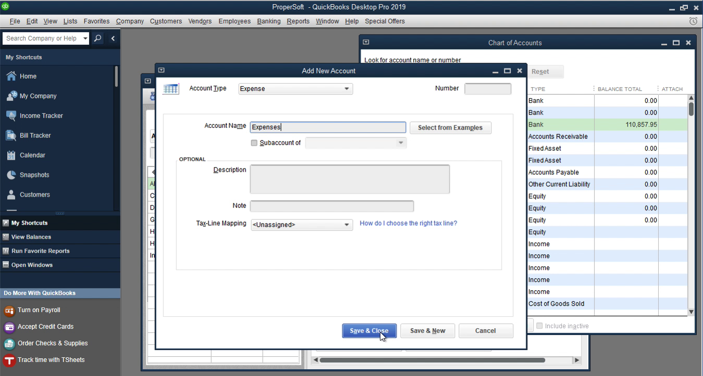
Task: Enable the Subaccount of checkbox
Action: pyautogui.click(x=254, y=143)
